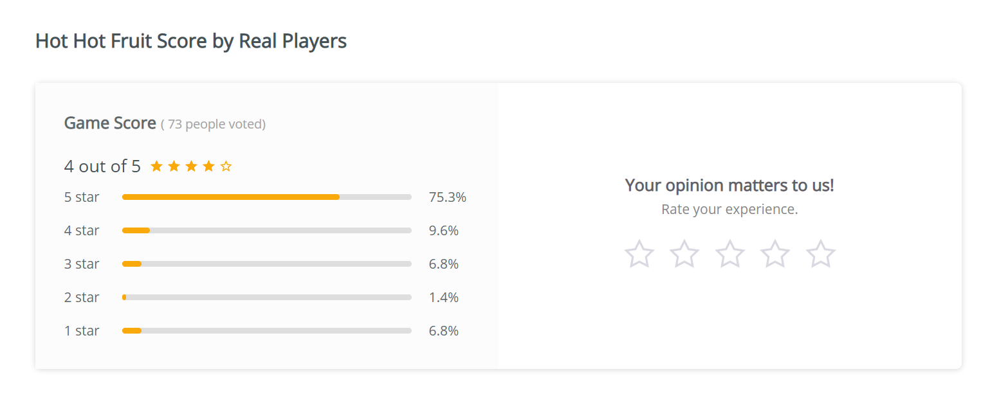The width and height of the screenshot is (990, 394).
Task: Select the third rating star
Action: (x=730, y=254)
